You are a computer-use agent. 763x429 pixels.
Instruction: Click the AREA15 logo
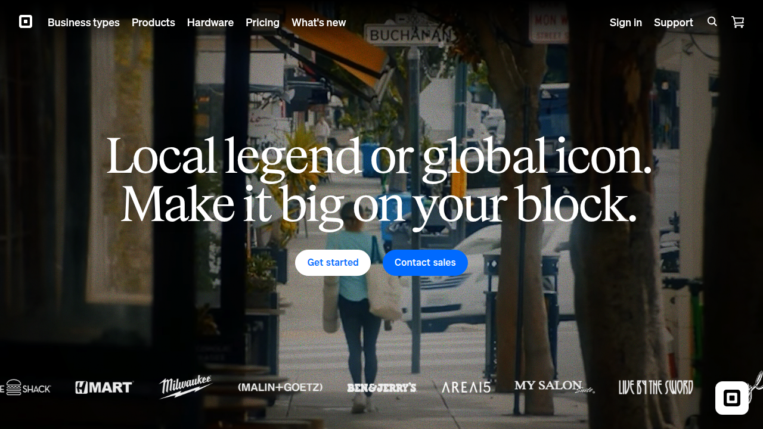pyautogui.click(x=466, y=387)
